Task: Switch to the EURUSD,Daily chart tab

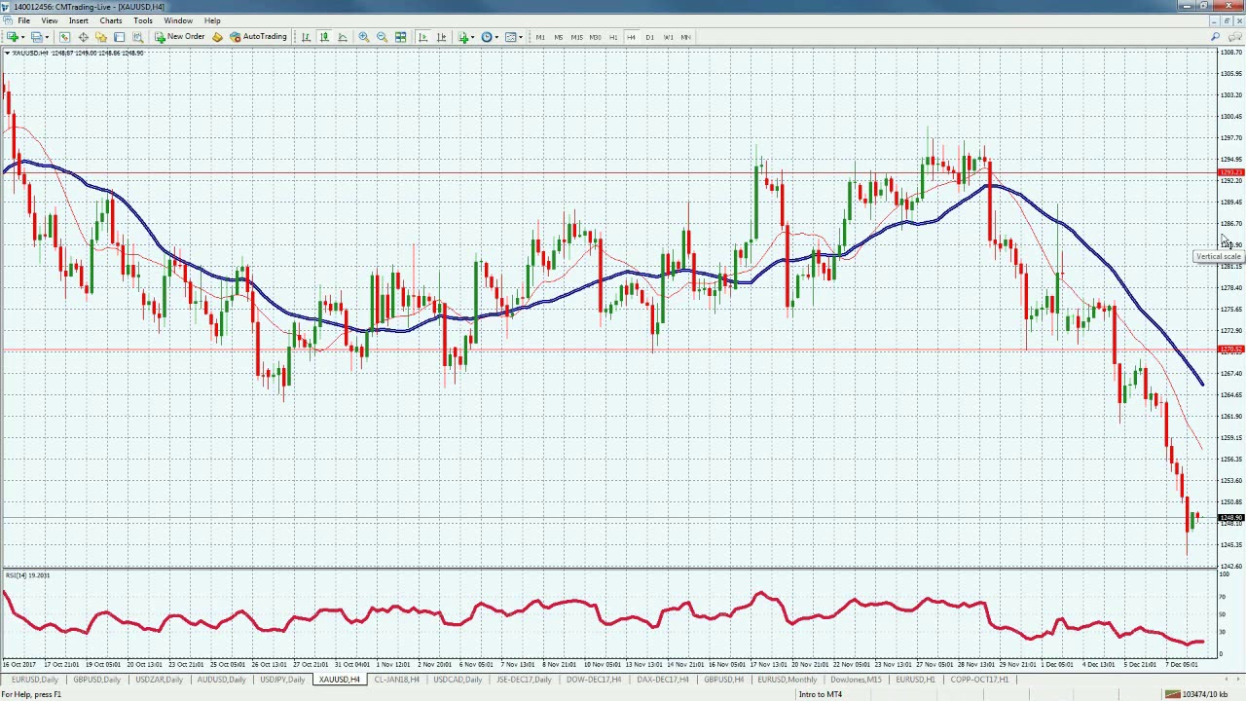Action: tap(33, 680)
